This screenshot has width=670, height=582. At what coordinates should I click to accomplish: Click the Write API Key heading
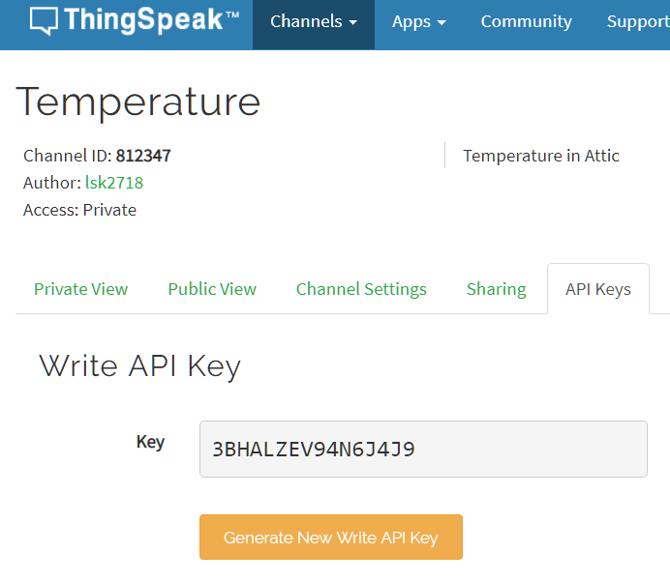point(139,366)
